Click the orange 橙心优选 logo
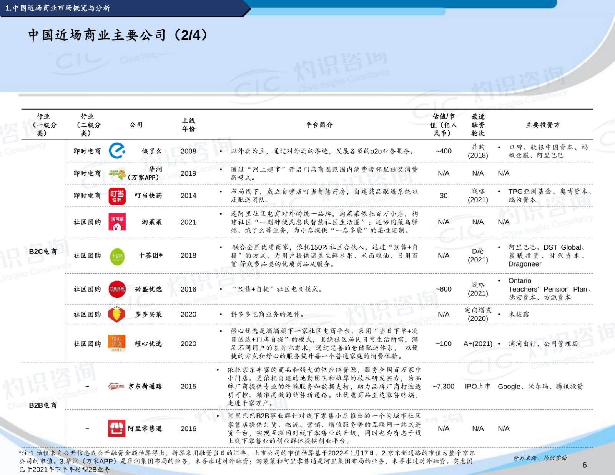This screenshot has width=615, height=475. point(117,343)
